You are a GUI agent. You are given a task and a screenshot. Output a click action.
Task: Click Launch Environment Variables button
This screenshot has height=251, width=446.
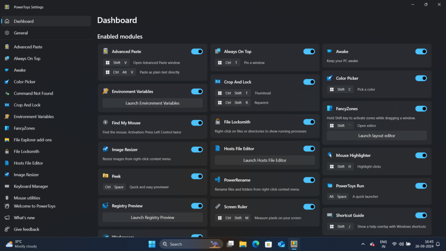[152, 103]
